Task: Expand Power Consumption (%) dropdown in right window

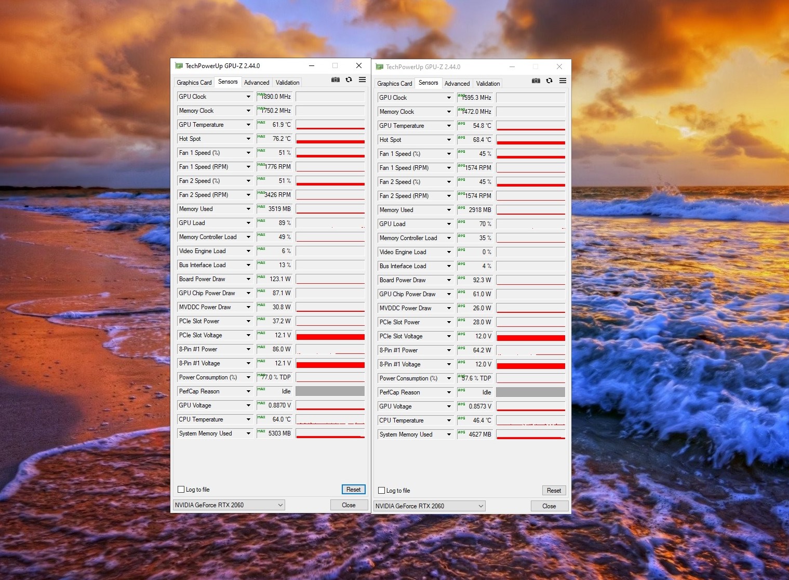Action: pos(449,378)
